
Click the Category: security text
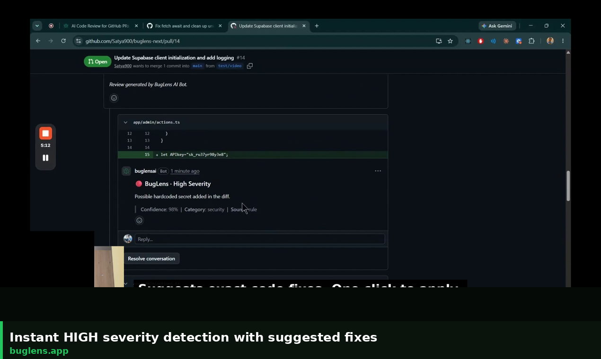click(x=204, y=209)
